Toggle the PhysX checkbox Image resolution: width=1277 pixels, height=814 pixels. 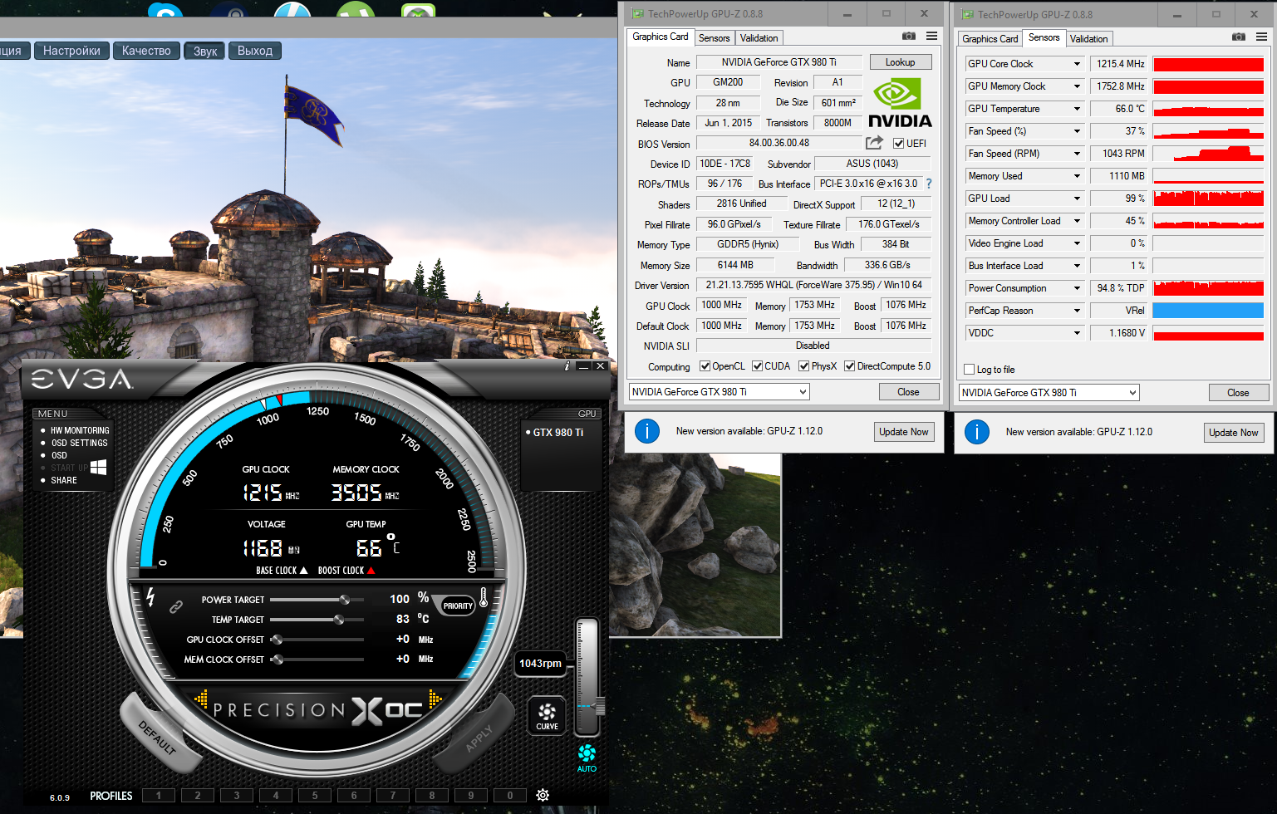[803, 366]
